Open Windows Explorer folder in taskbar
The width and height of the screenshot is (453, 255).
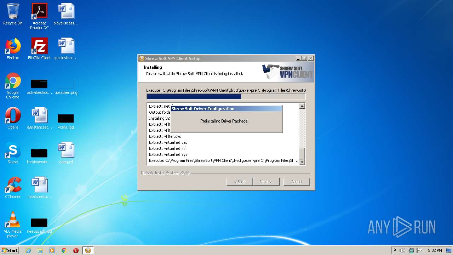[40, 250]
